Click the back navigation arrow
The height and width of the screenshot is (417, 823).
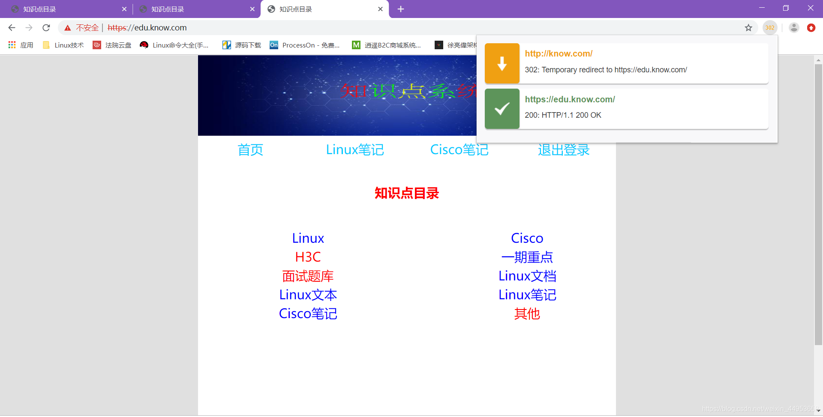point(12,27)
